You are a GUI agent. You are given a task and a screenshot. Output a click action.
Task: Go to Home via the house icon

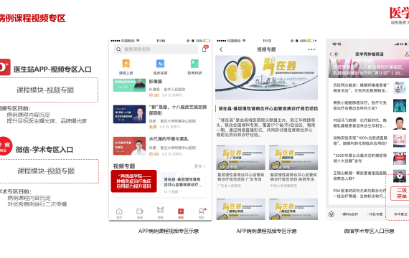(x=119, y=211)
